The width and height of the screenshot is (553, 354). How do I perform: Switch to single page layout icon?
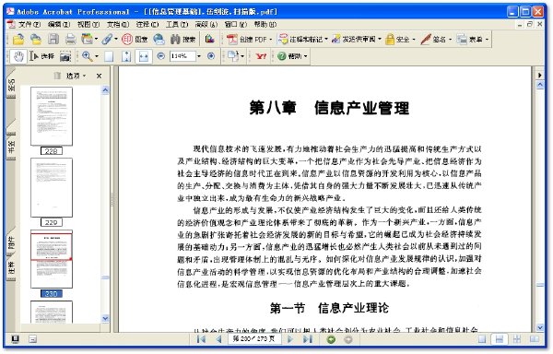(x=482, y=339)
